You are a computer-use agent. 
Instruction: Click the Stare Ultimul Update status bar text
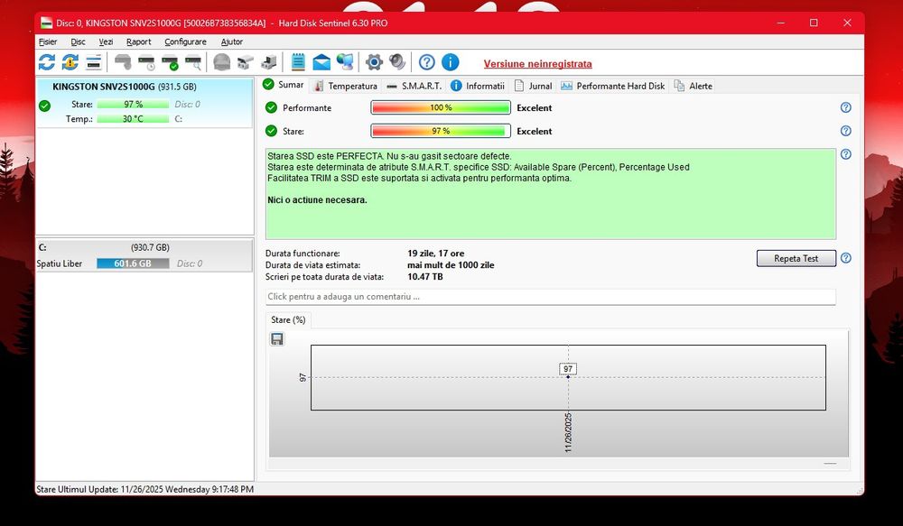tap(145, 489)
